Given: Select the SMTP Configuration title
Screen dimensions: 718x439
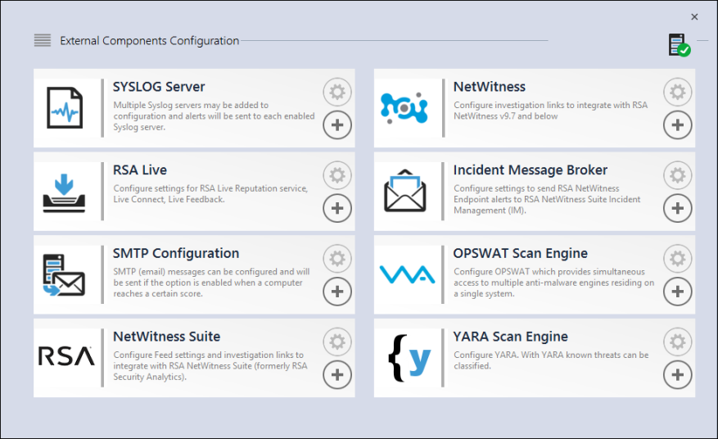Looking at the screenshot, I should pyautogui.click(x=176, y=253).
